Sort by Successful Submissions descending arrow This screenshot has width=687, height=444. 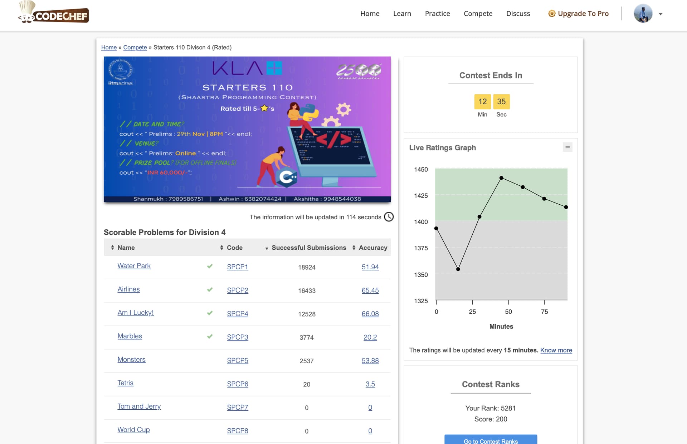[x=267, y=248]
